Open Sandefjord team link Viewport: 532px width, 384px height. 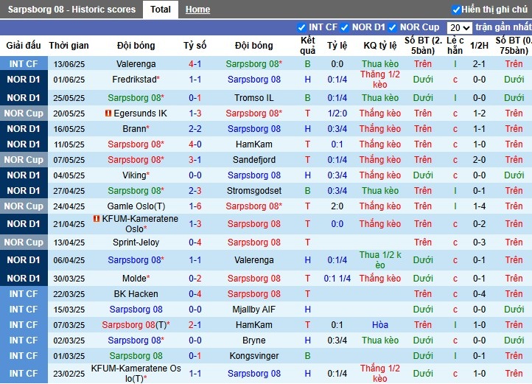pyautogui.click(x=253, y=160)
